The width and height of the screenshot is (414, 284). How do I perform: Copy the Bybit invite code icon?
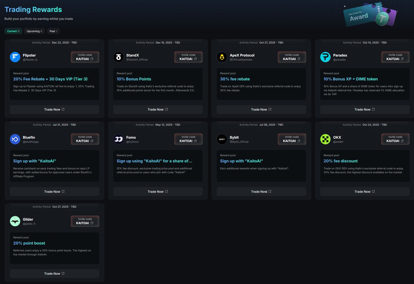(x=299, y=141)
